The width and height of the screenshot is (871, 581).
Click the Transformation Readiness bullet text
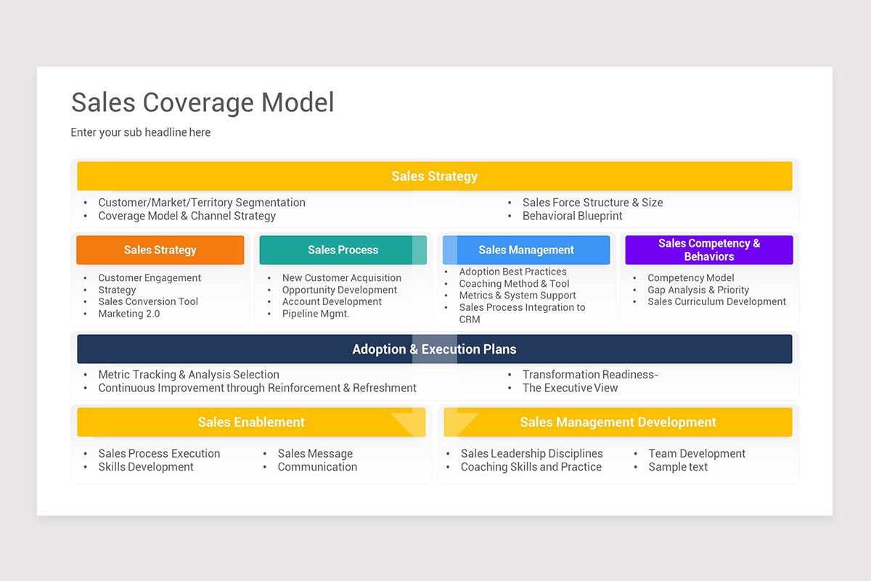click(x=590, y=374)
